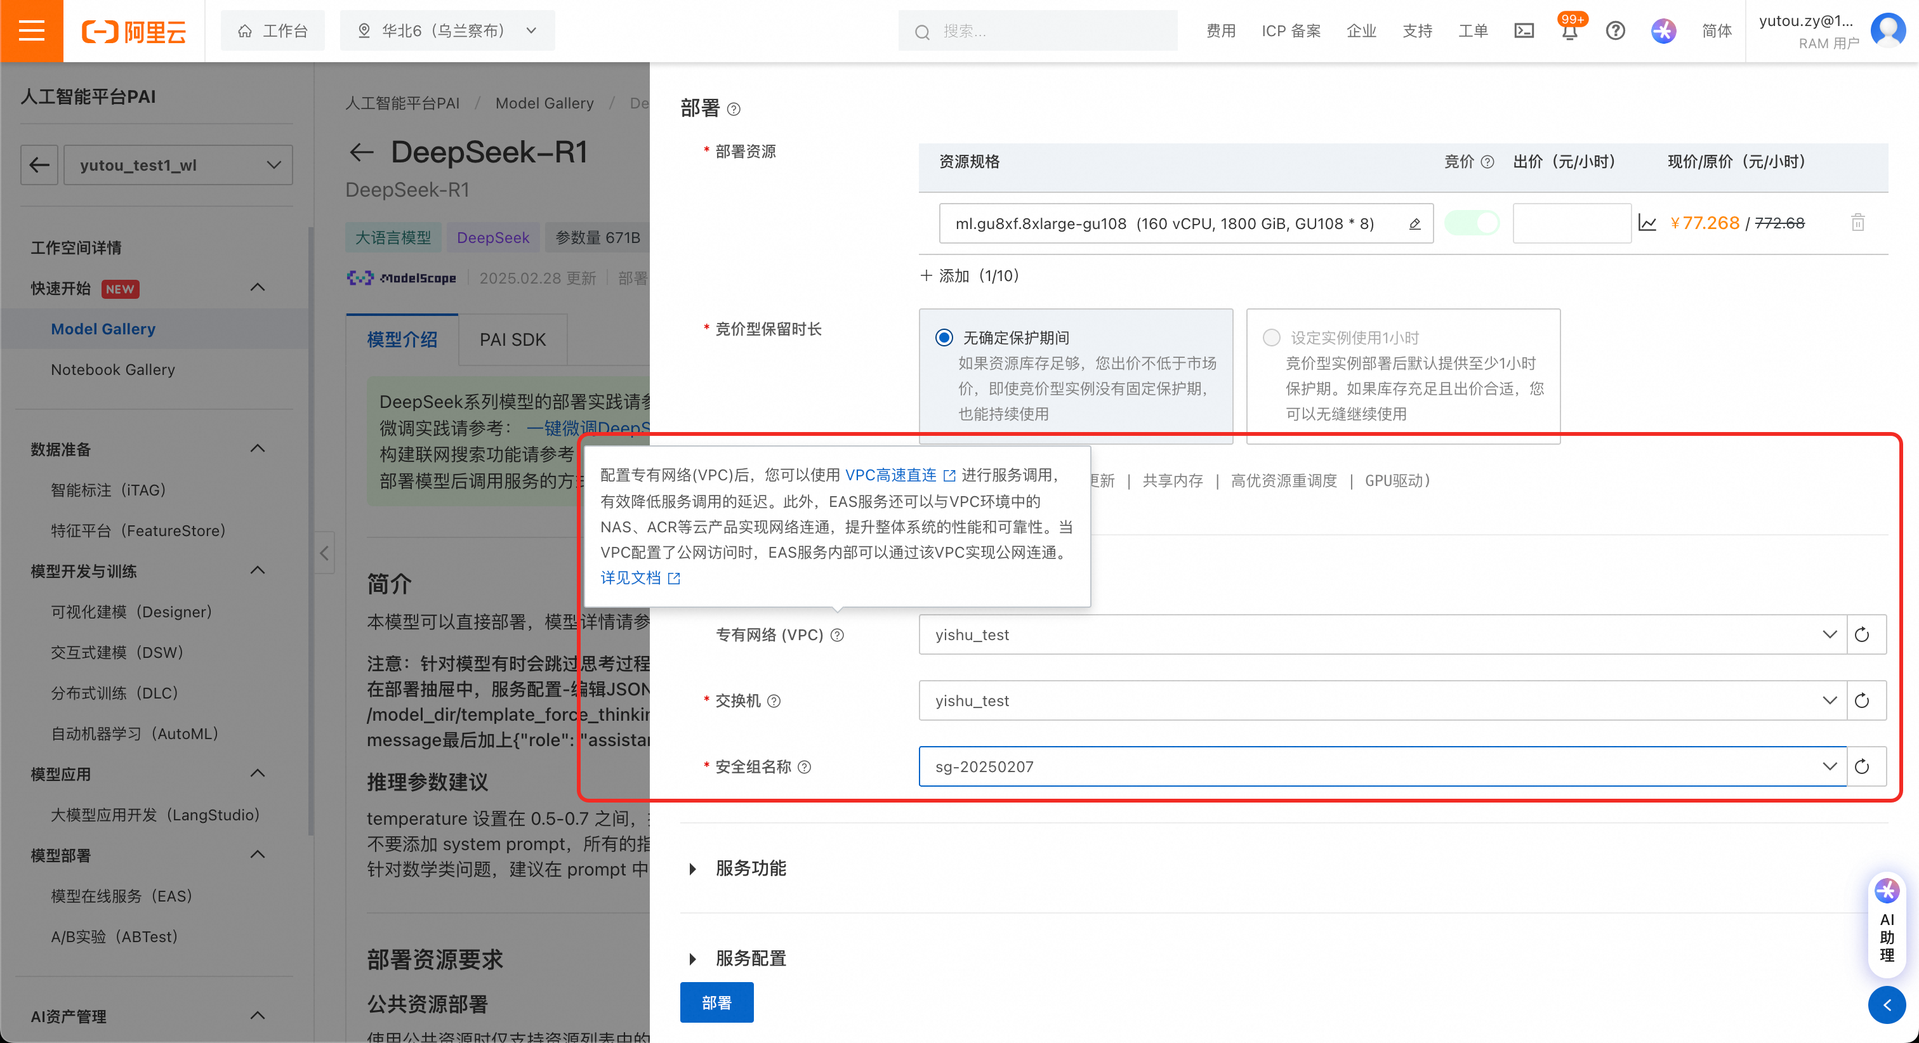Select 无确定保护期间 radio option
The image size is (1919, 1043).
[944, 338]
